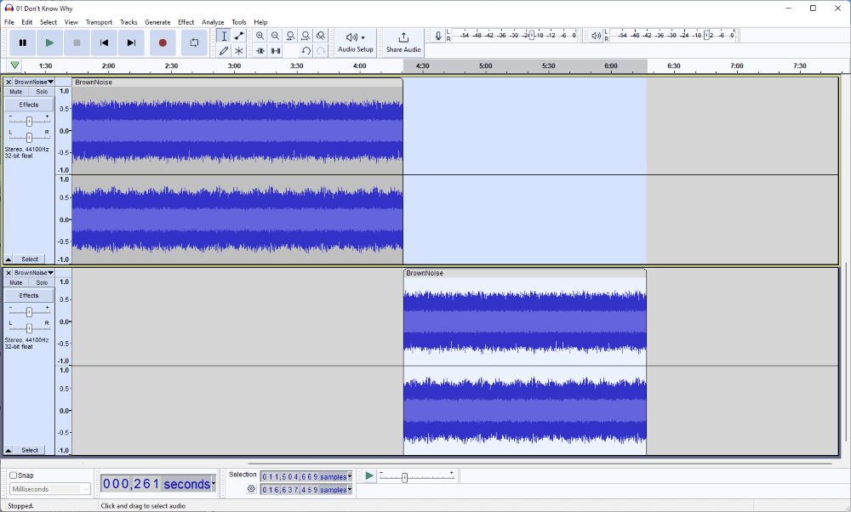Click the Stop transport button

coord(77,43)
